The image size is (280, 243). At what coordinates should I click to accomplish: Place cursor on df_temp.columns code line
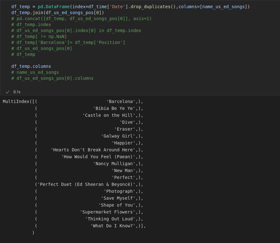pos(31,66)
